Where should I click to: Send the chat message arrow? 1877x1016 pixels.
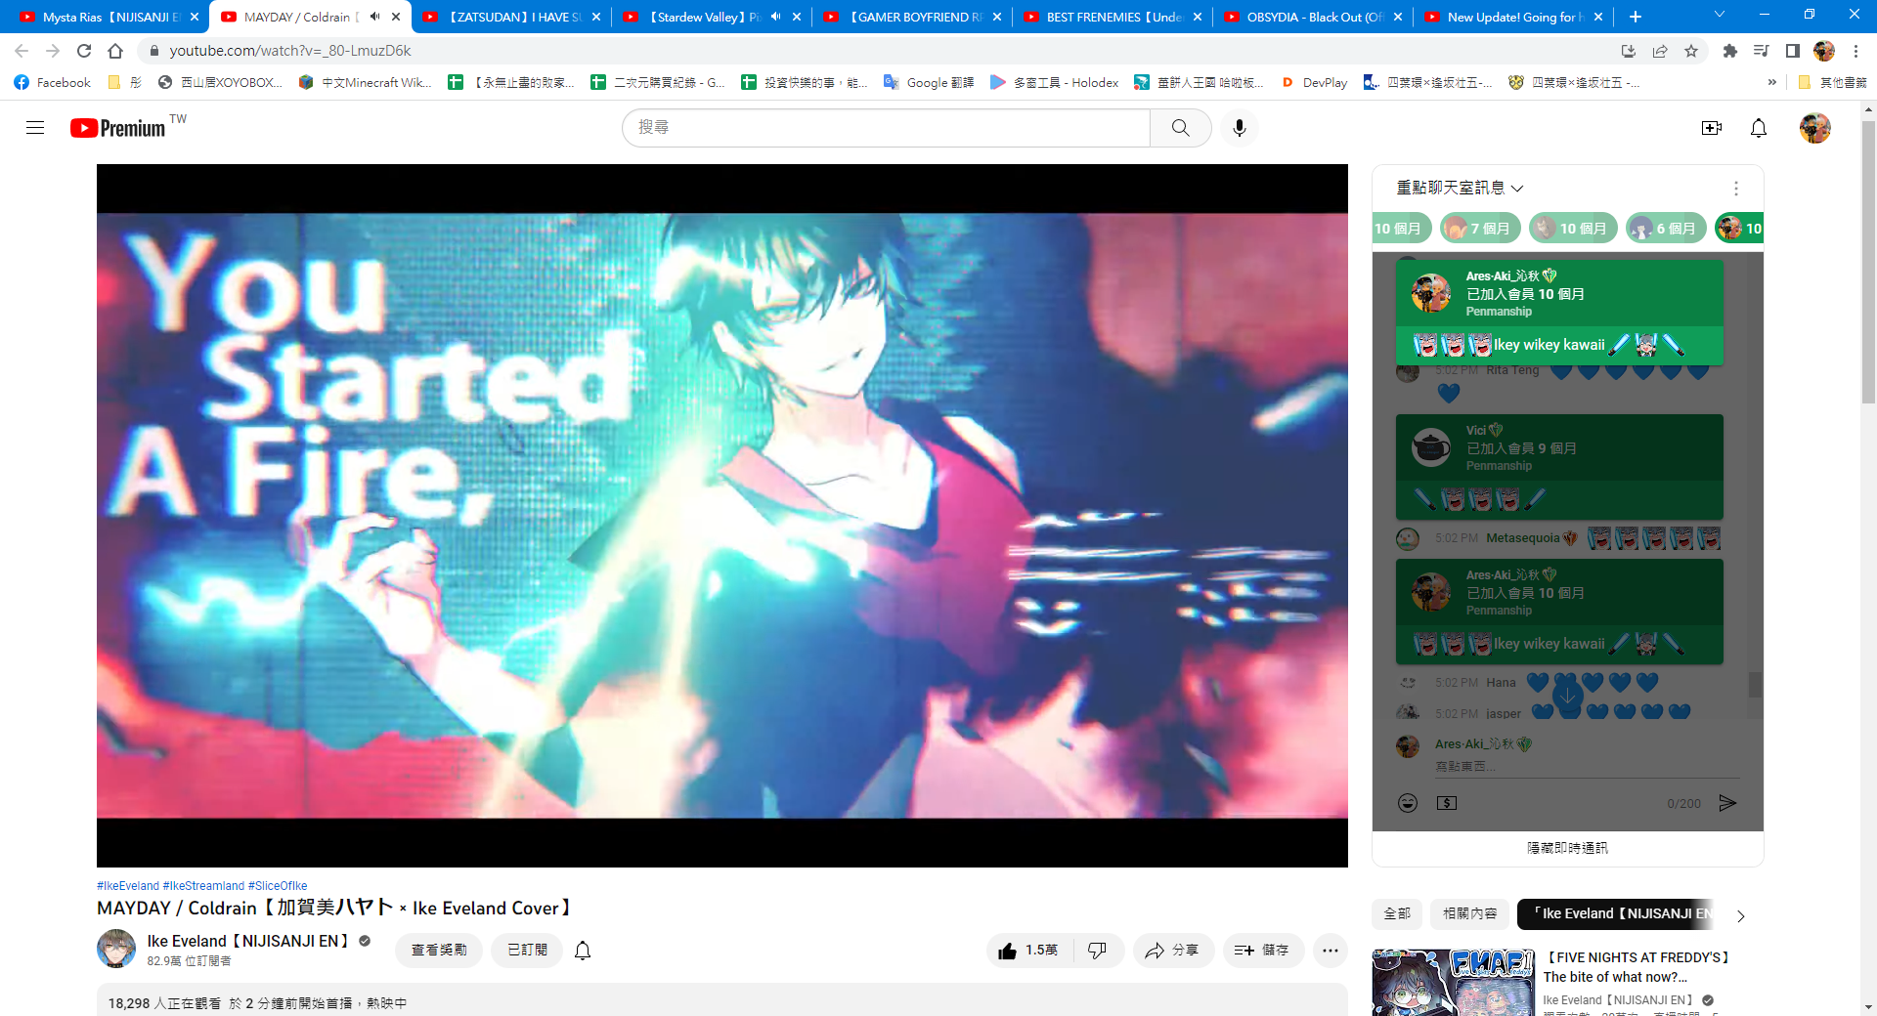(x=1727, y=803)
